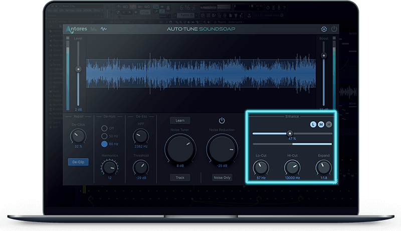Click the 6:16 time display in FL Studio
The image size is (401, 231).
tap(188, 8)
